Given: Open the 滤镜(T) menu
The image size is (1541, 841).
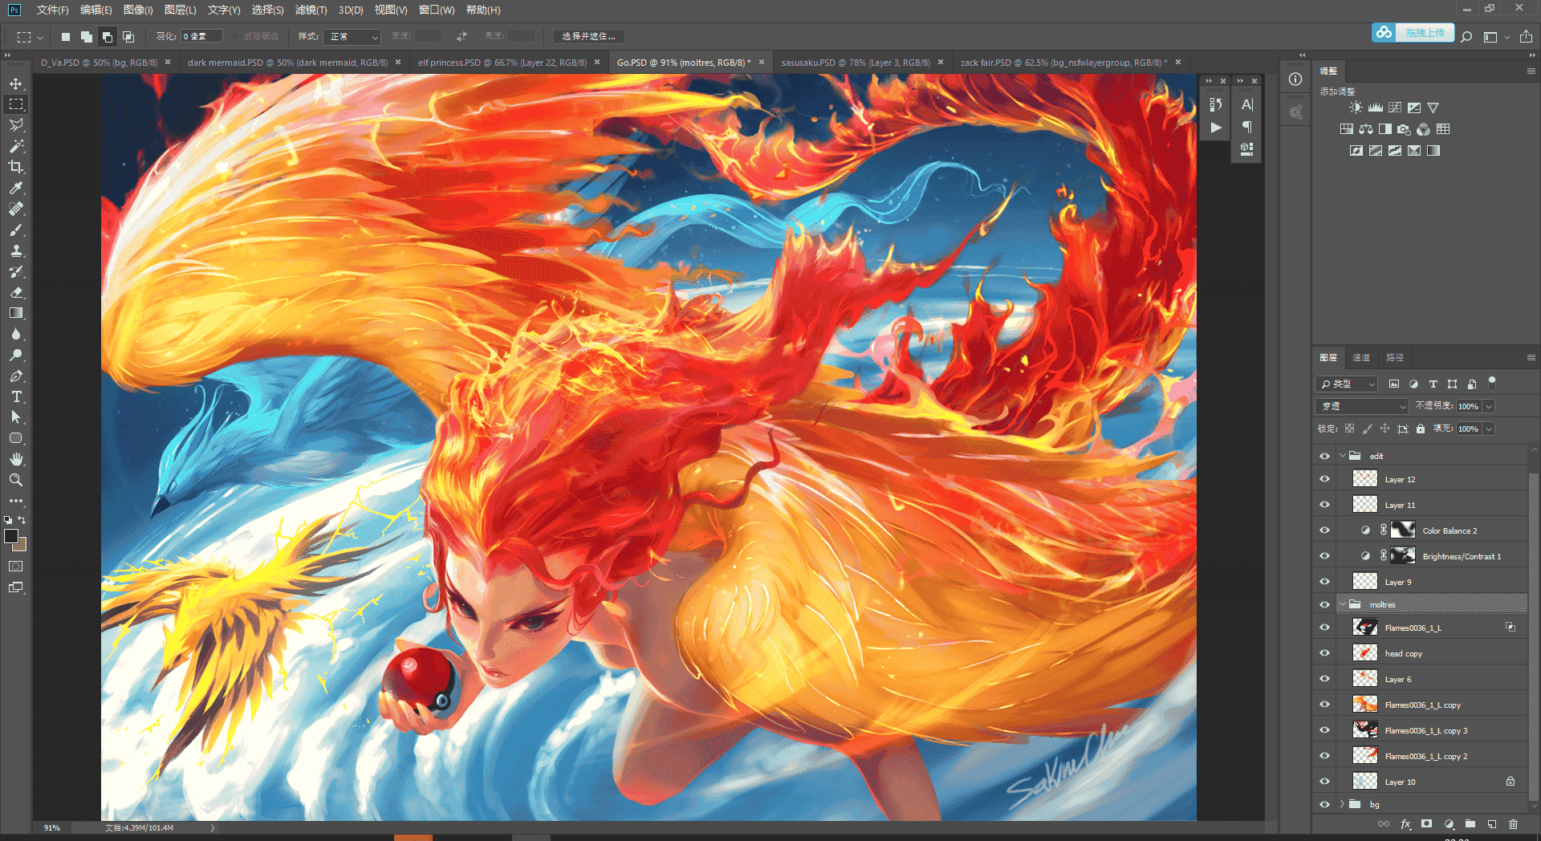Looking at the screenshot, I should [x=311, y=10].
